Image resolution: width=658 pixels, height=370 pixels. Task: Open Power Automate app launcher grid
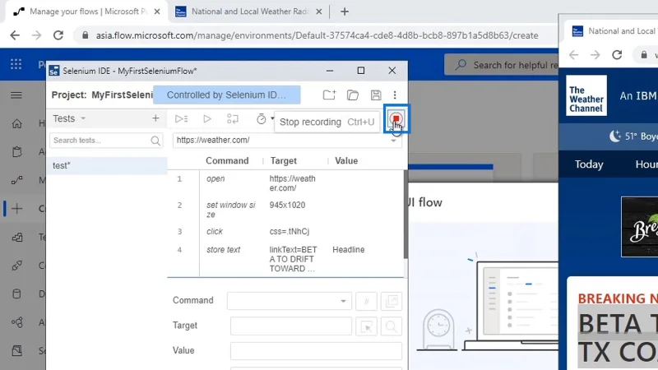point(16,64)
